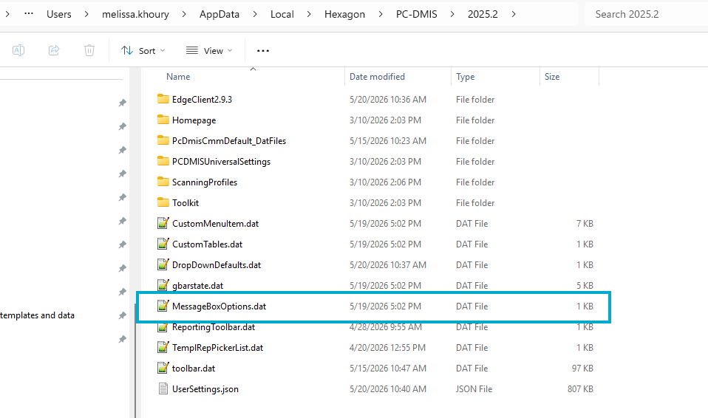Click the 2025.2 breadcrumb segment
This screenshot has width=708, height=418.
coord(483,14)
